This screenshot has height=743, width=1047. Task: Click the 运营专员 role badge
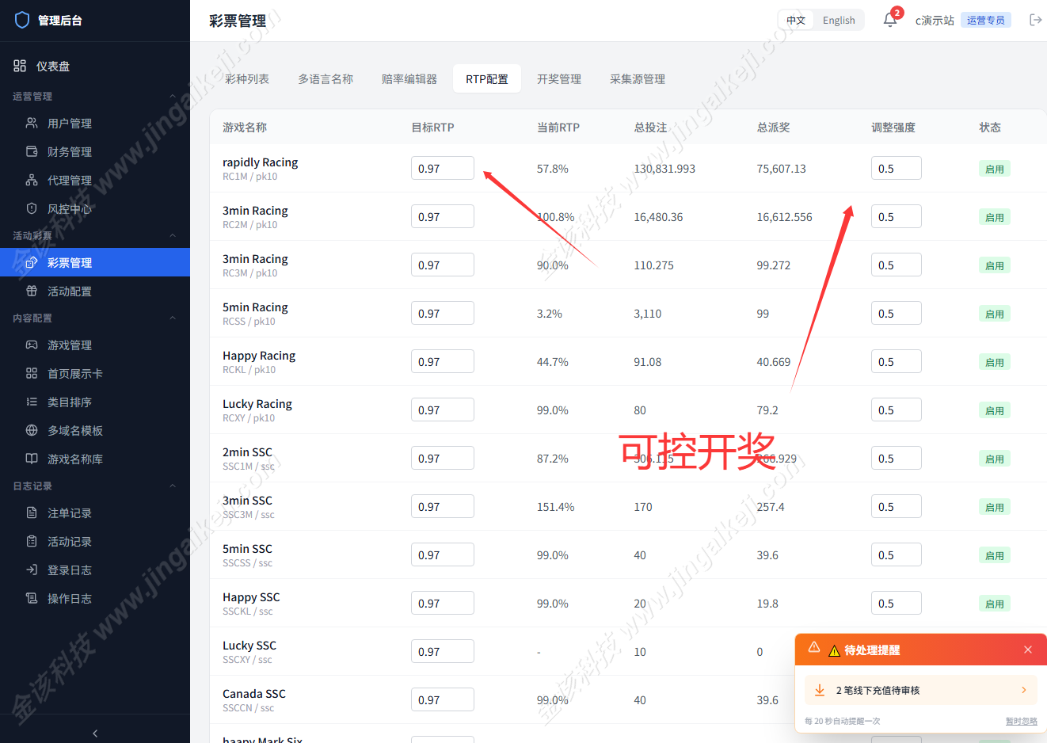click(986, 20)
